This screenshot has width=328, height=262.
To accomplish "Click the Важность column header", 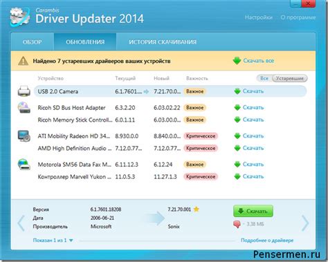I will tap(197, 78).
